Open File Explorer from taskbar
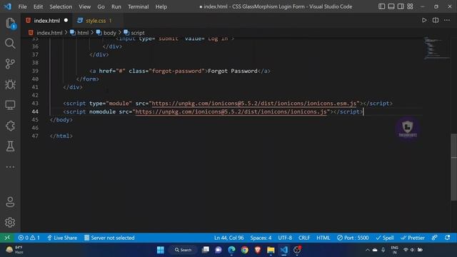 (x=271, y=250)
